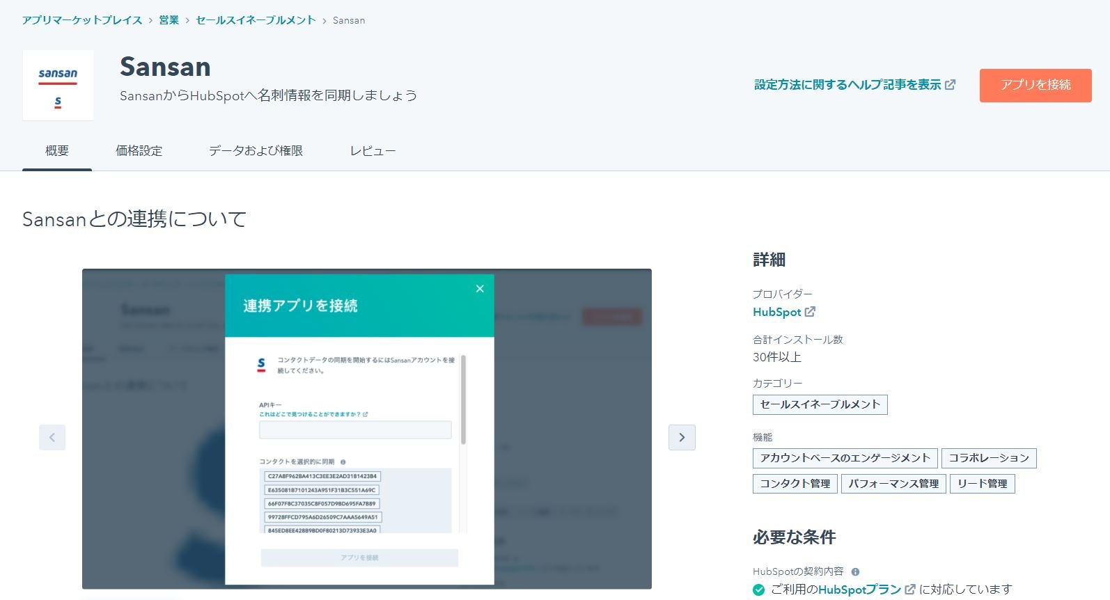Click the 必要な条件 section heading
This screenshot has width=1110, height=600.
click(795, 537)
